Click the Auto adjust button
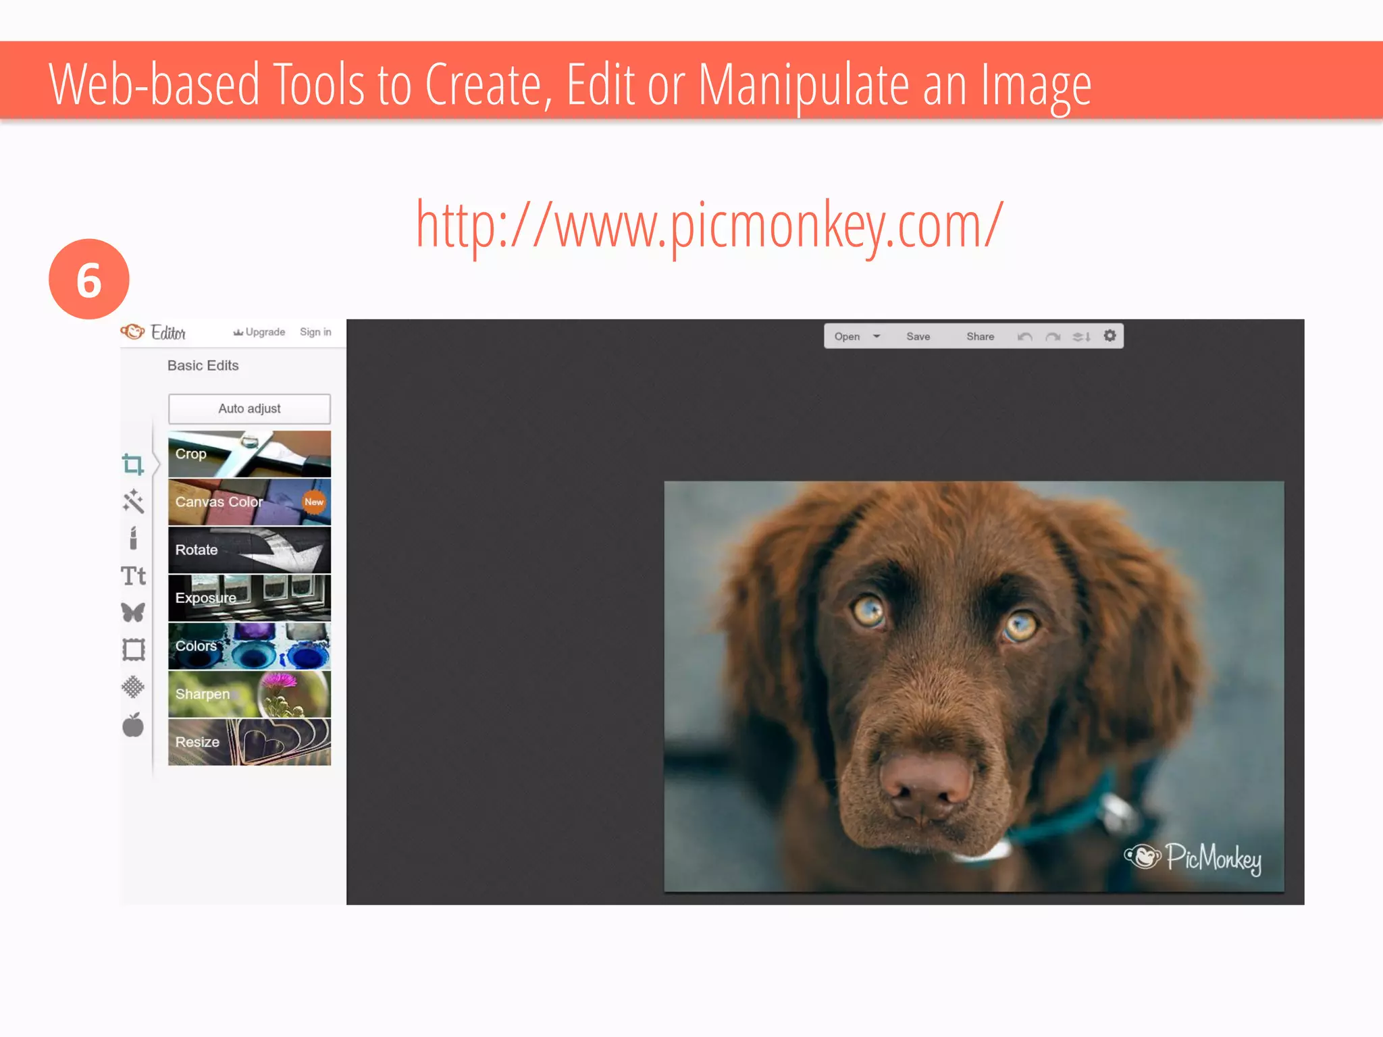This screenshot has width=1383, height=1037. coord(249,408)
